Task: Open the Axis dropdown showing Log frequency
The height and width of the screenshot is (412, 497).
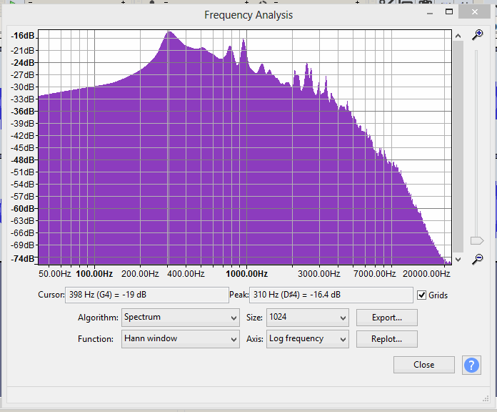Action: coord(308,339)
